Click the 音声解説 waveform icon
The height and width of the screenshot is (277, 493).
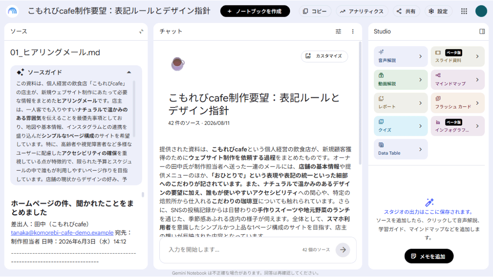click(x=381, y=52)
